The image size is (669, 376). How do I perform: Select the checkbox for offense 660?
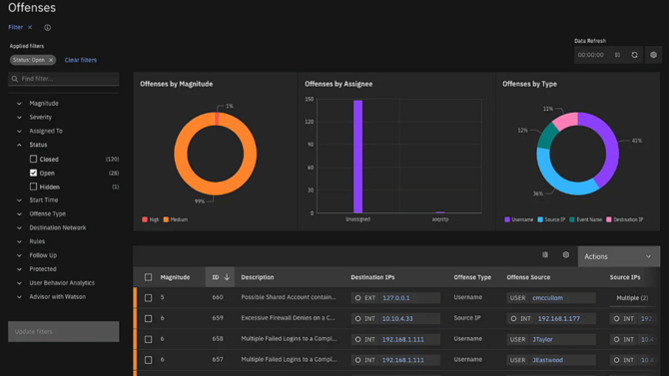click(148, 298)
